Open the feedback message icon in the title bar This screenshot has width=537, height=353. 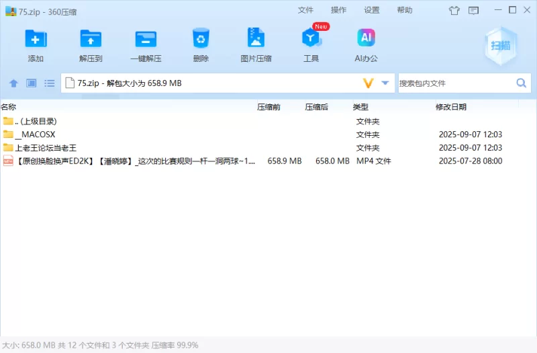click(x=474, y=11)
